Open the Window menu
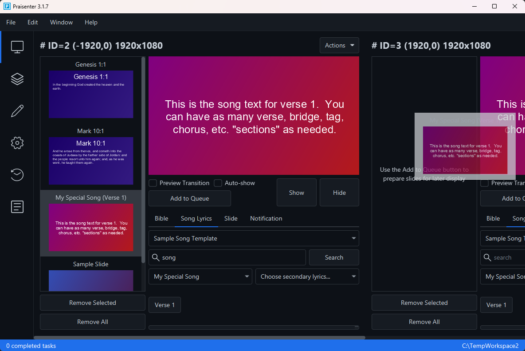The height and width of the screenshot is (351, 525). (x=61, y=22)
